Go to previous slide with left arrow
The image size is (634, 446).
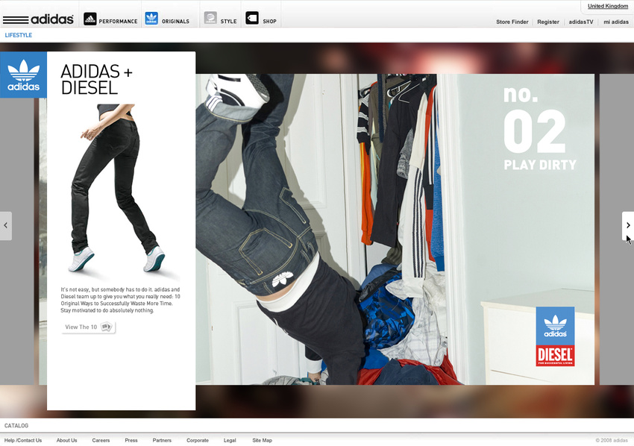click(6, 226)
